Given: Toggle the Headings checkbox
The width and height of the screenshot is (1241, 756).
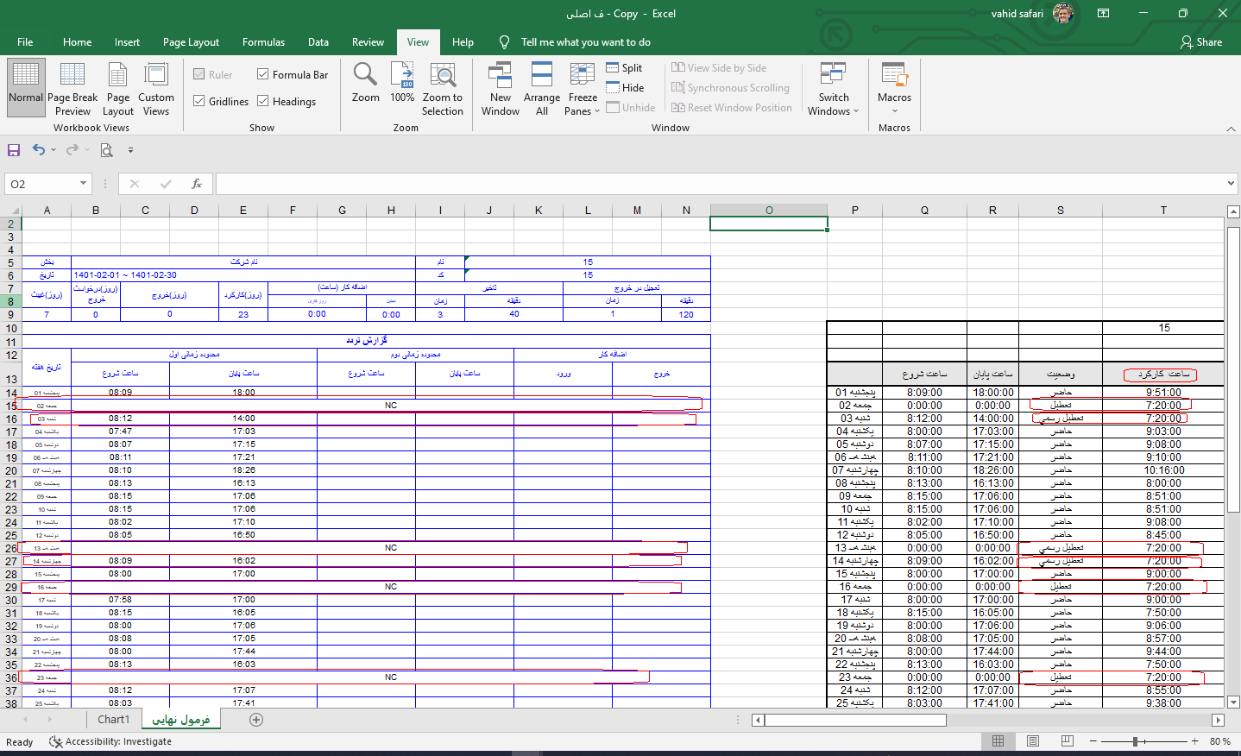Looking at the screenshot, I should (263, 102).
